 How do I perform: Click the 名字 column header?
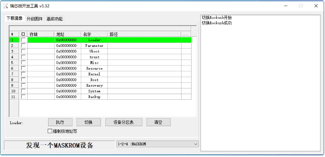tap(94, 34)
